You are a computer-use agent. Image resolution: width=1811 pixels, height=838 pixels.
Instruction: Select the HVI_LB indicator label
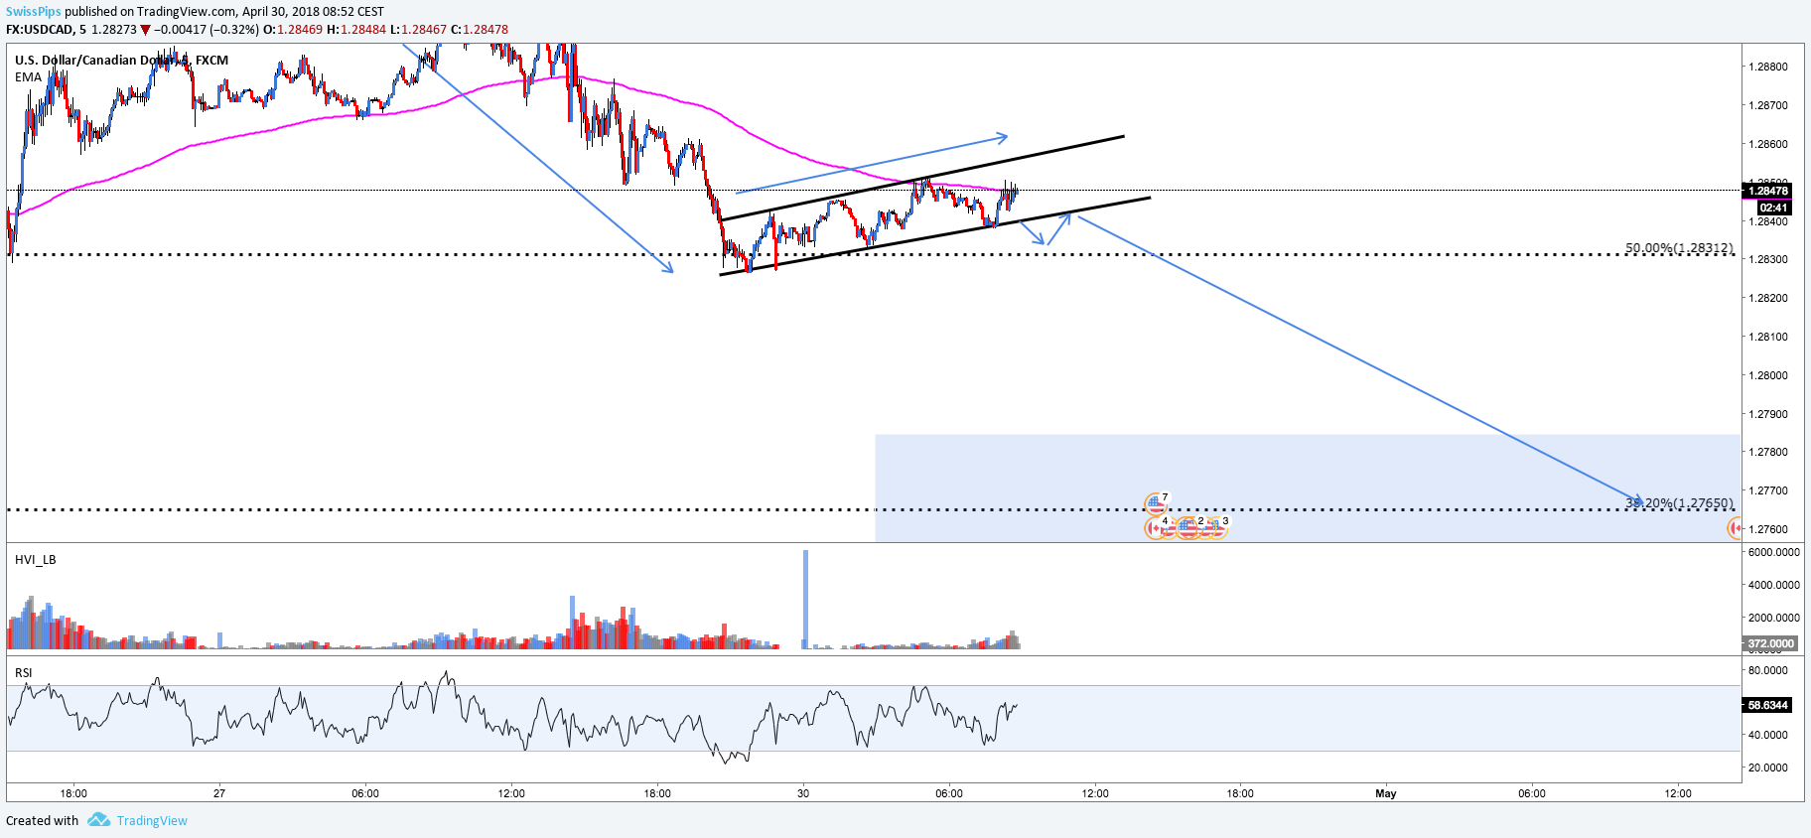(x=36, y=560)
